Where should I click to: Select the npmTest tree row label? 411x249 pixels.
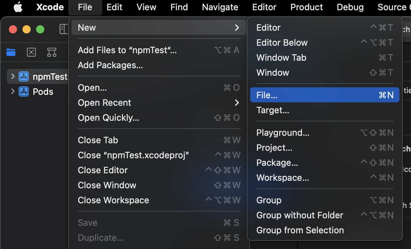pos(50,77)
